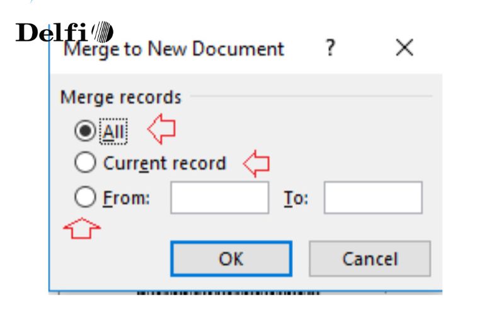
Task: Focus the To record number field
Action: click(373, 198)
